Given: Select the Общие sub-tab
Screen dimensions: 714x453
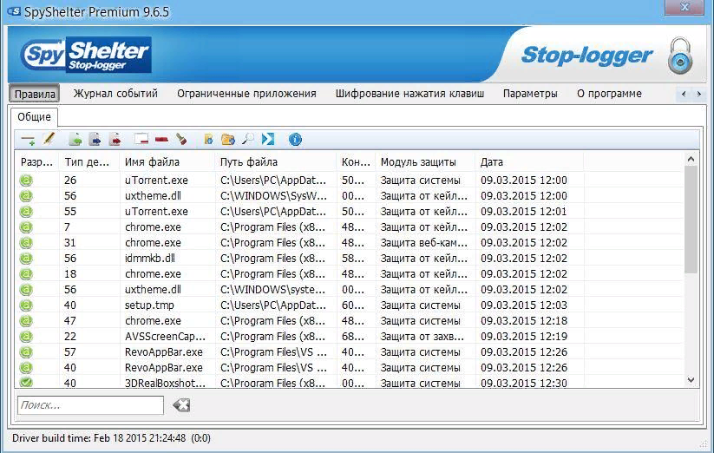Looking at the screenshot, I should coord(34,117).
